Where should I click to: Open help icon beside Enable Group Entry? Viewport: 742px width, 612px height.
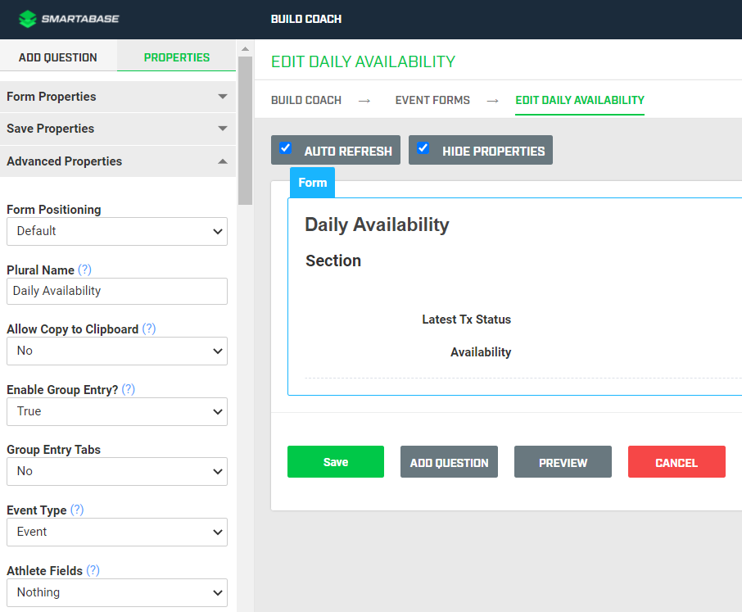pyautogui.click(x=129, y=389)
